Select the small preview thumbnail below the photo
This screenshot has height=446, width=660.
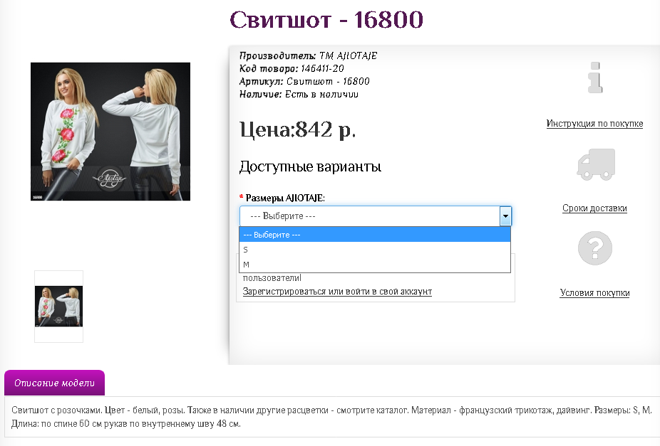point(59,307)
